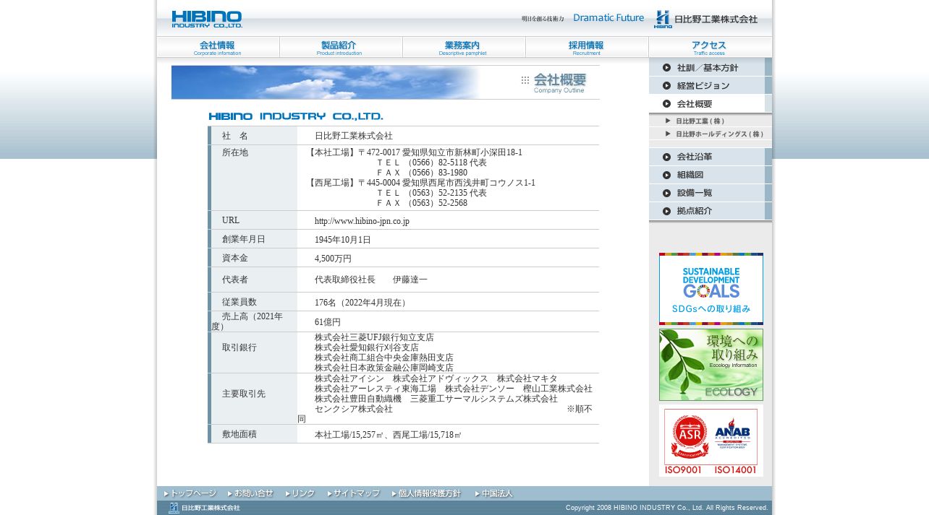The width and height of the screenshot is (929, 515).
Task: Open the アクセス Traffic access menu
Action: pos(710,48)
